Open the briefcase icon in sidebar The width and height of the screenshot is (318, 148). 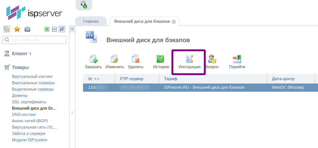(28, 29)
